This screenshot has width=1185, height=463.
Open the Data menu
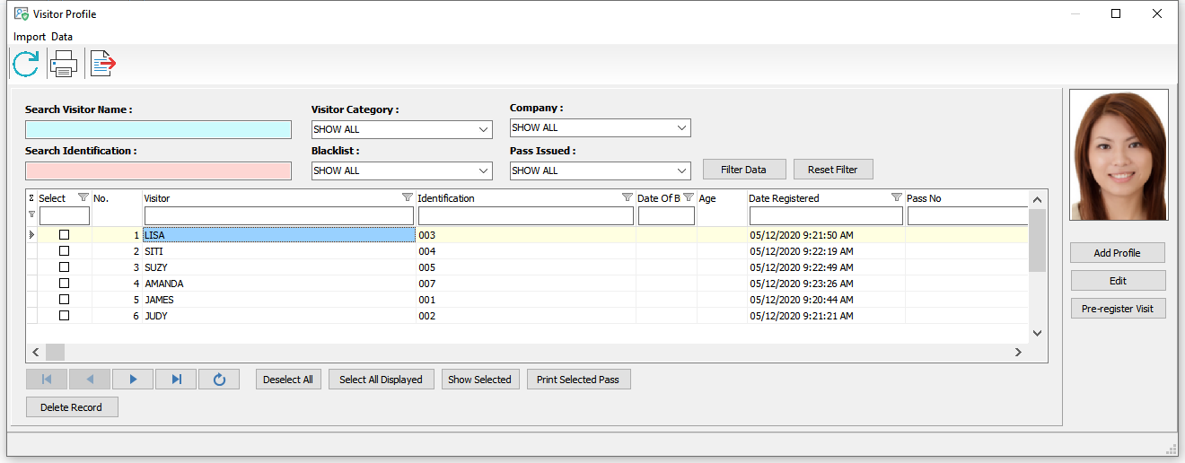pos(62,37)
